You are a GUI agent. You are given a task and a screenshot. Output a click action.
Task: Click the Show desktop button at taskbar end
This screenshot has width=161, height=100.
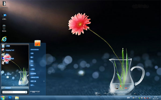(160, 98)
